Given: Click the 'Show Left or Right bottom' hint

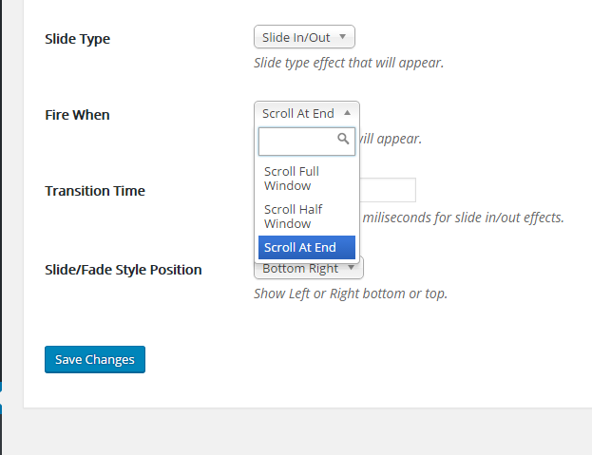Looking at the screenshot, I should click(350, 294).
